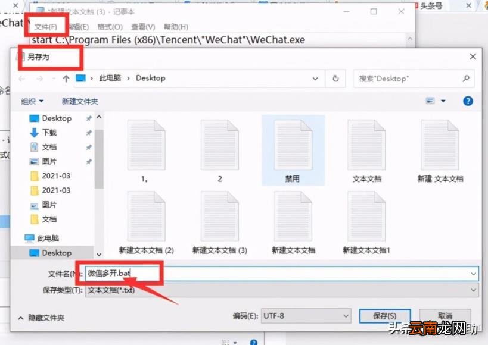This screenshot has width=488, height=345.
Task: Click Desktop in the address breadcrumb
Action: click(x=151, y=78)
